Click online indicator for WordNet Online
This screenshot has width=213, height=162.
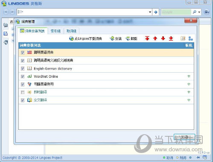click(x=189, y=77)
